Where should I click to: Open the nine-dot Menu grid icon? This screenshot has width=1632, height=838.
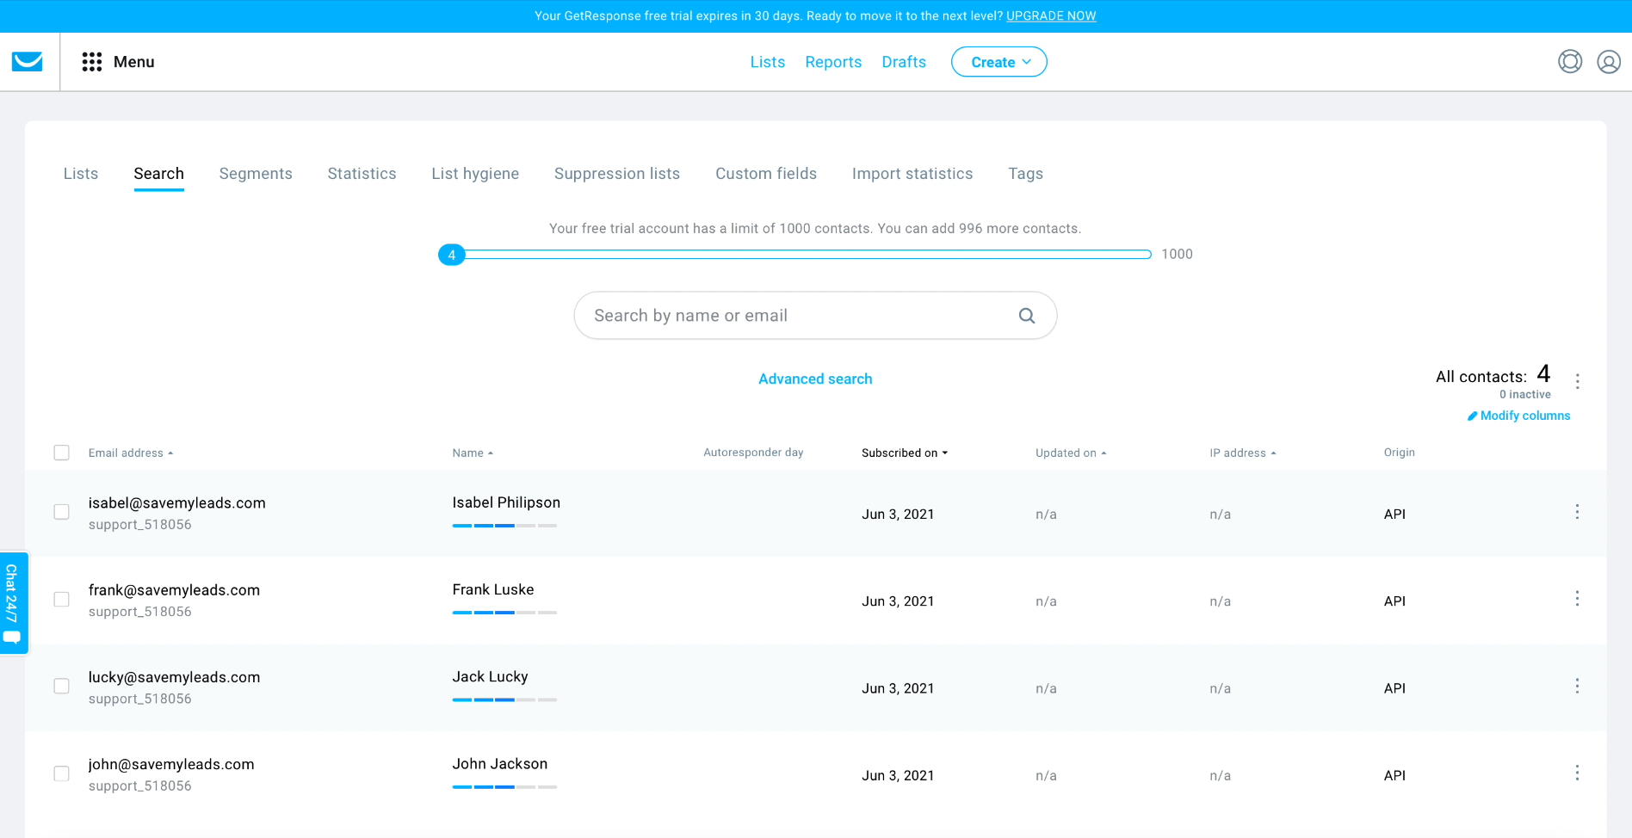tap(92, 62)
